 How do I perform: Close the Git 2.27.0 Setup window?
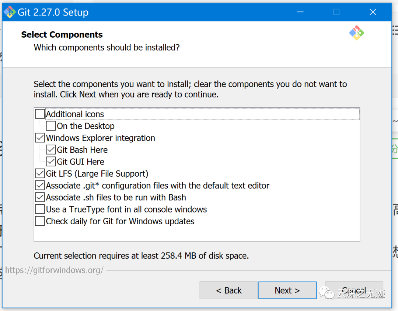(373, 12)
